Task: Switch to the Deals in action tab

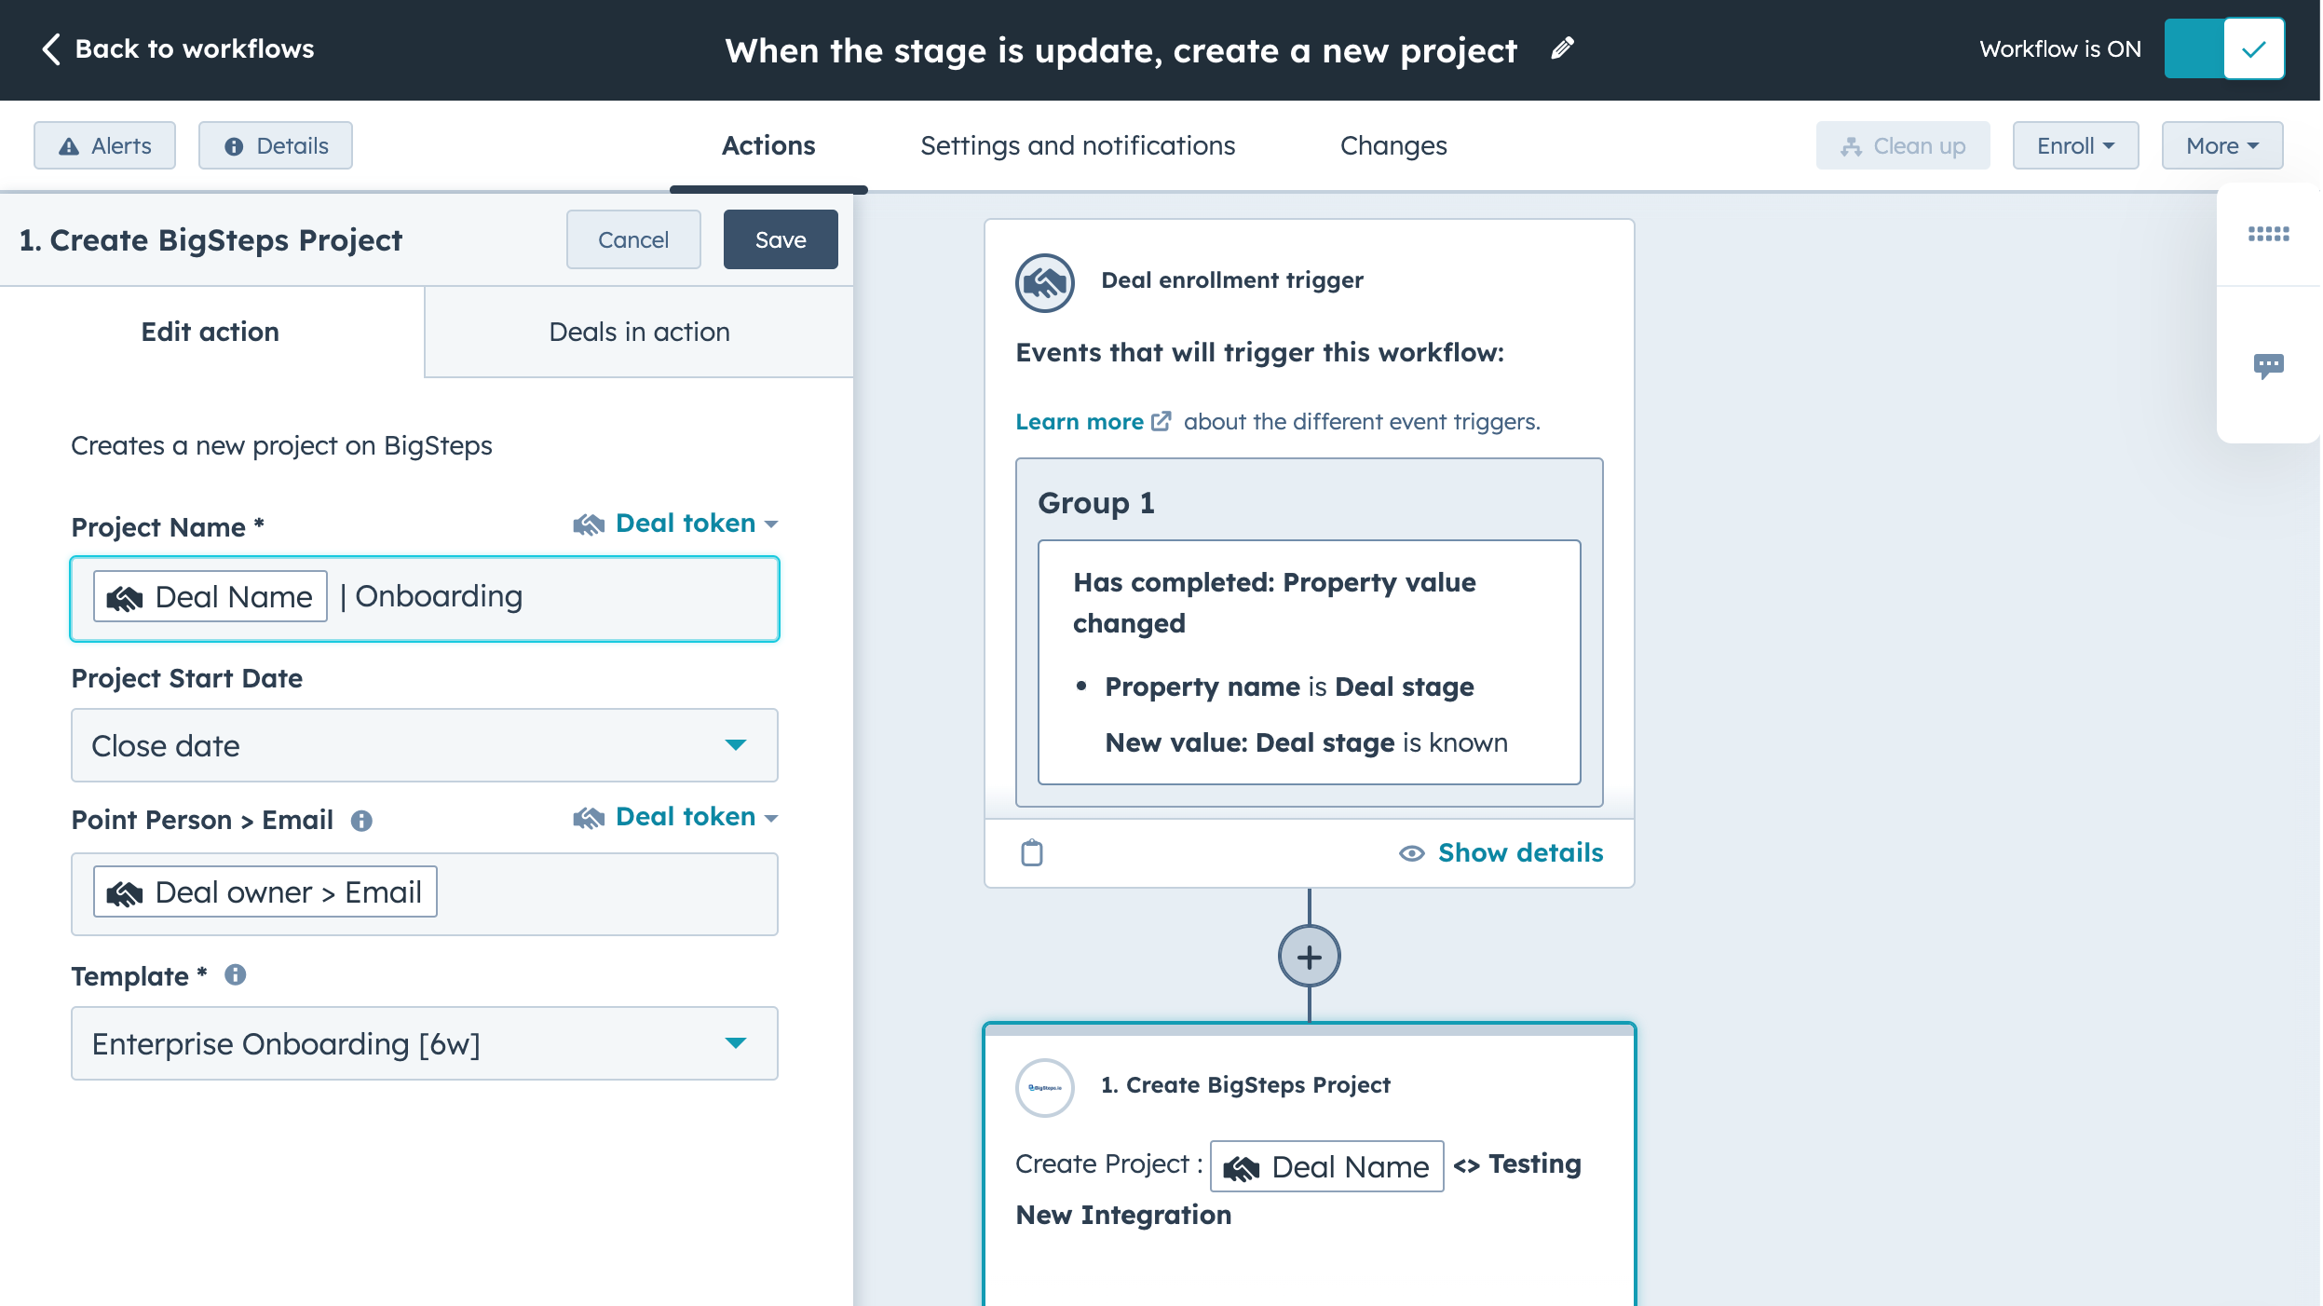Action: (x=639, y=333)
